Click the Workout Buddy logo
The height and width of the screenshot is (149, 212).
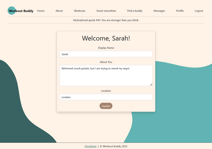pyautogui.click(x=20, y=11)
